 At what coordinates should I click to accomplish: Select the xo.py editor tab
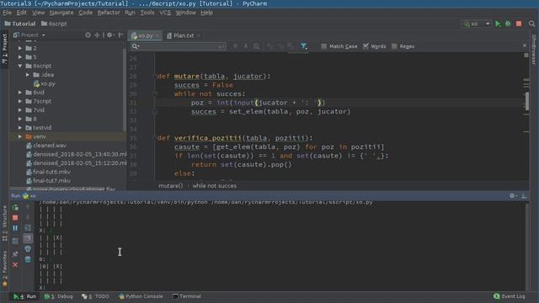tap(145, 35)
